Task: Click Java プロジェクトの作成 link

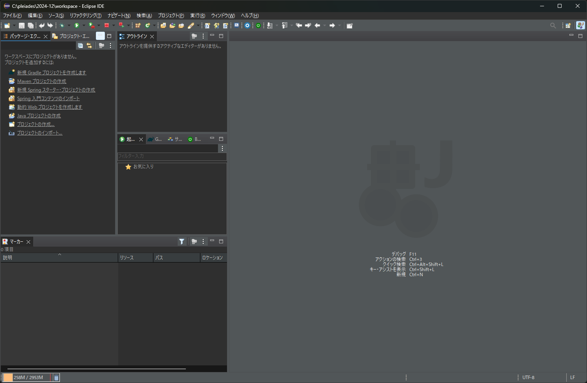Action: click(39, 116)
